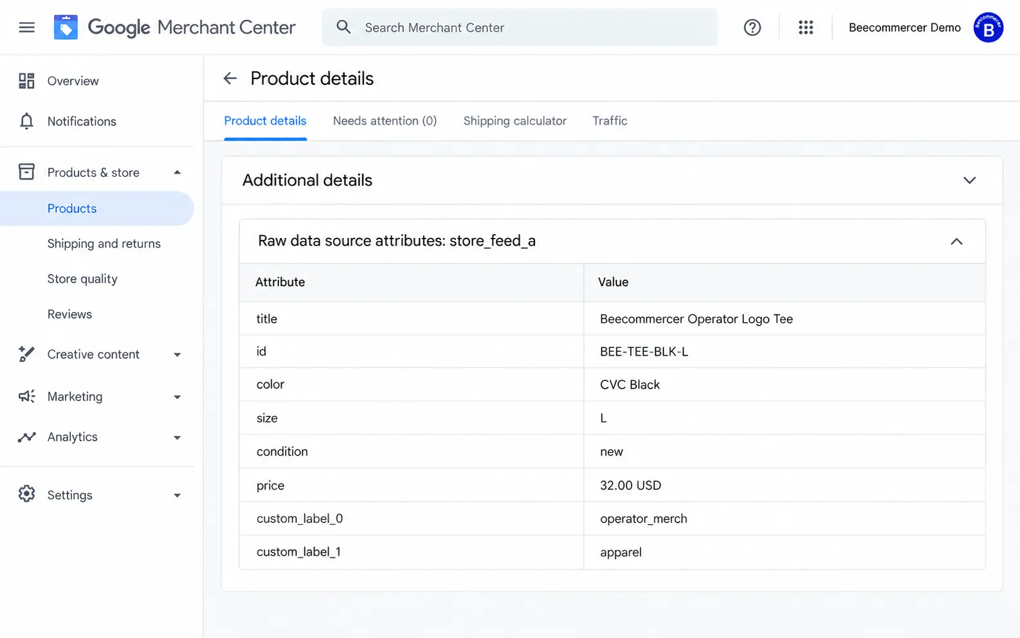Image resolution: width=1020 pixels, height=638 pixels.
Task: Toggle the Additional details chevron
Action: coord(969,180)
